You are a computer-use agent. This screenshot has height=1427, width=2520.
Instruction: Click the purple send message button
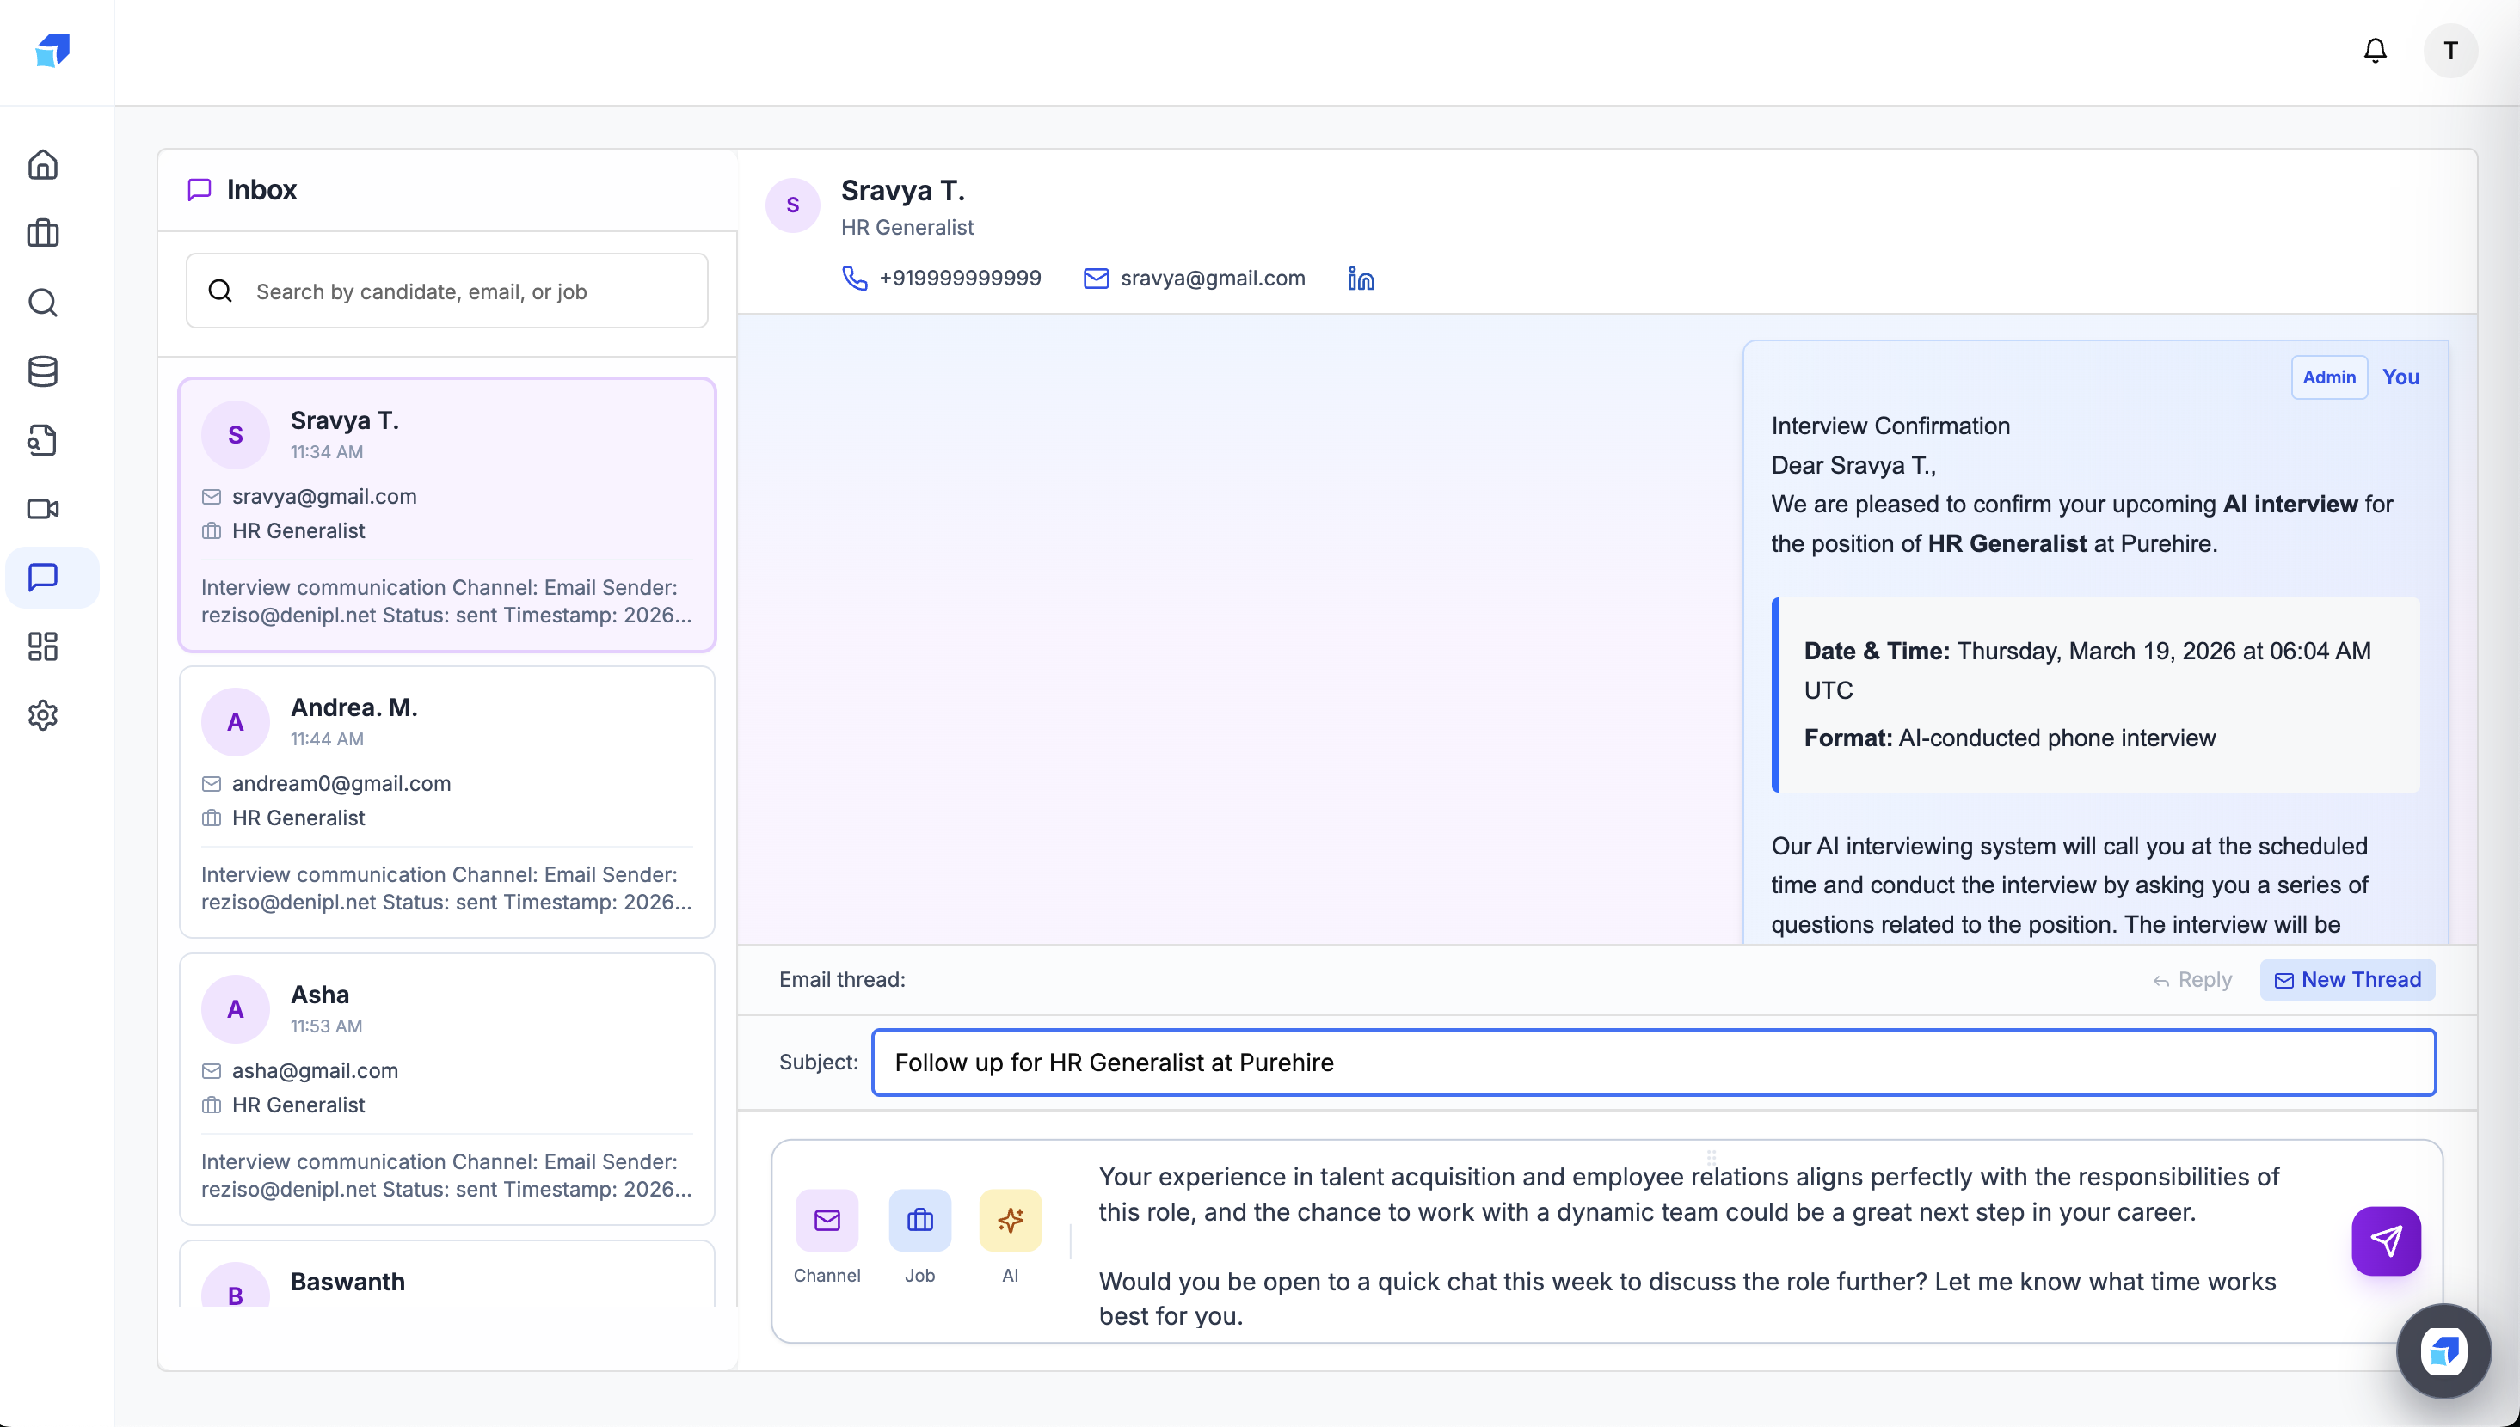2387,1240
